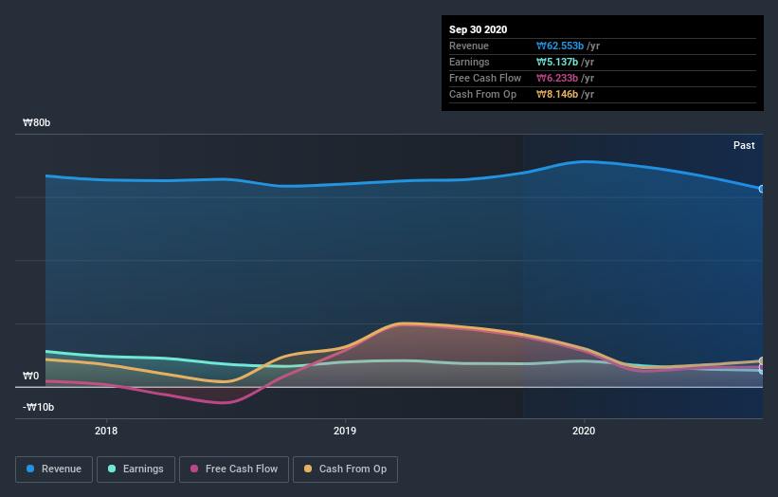Select the 2018 x-axis label
This screenshot has height=497, width=778.
[x=106, y=431]
